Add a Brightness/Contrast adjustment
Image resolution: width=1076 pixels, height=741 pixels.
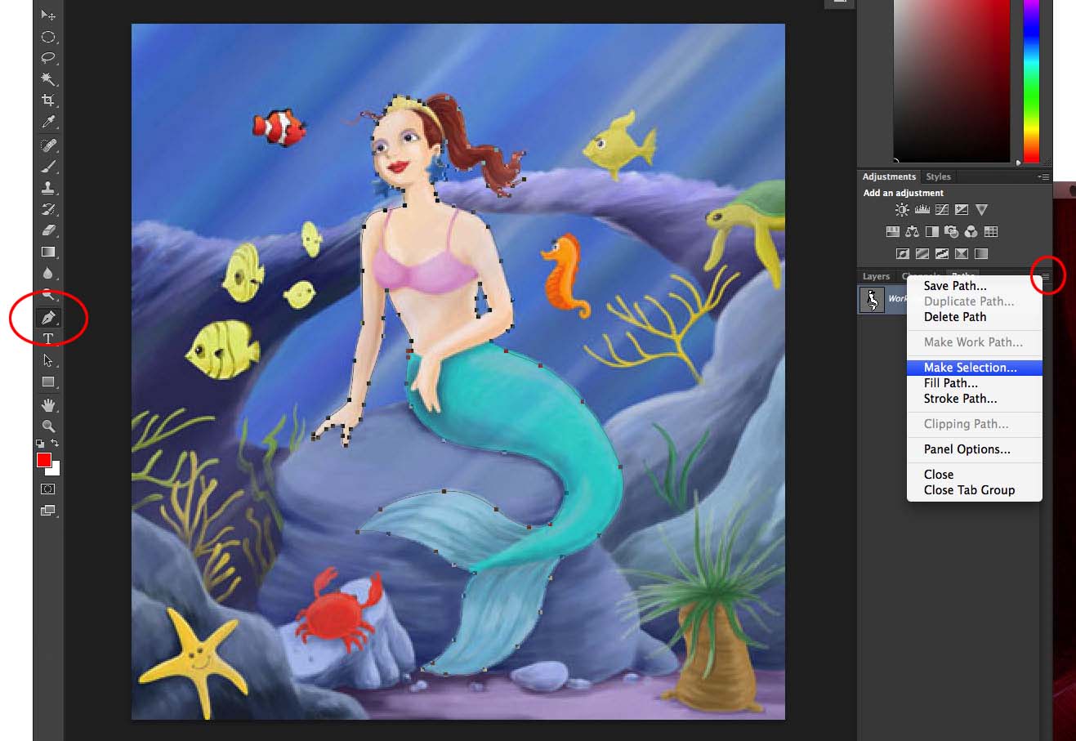point(902,210)
